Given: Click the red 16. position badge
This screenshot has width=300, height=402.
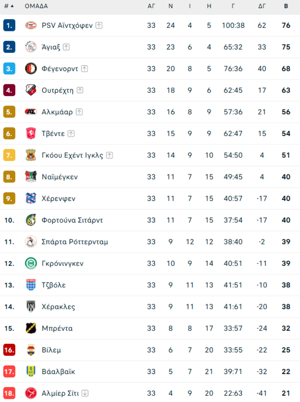Looking at the screenshot, I should tap(9, 350).
